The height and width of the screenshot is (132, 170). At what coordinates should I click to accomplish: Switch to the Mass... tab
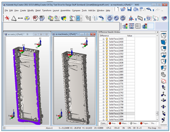coord(123,123)
